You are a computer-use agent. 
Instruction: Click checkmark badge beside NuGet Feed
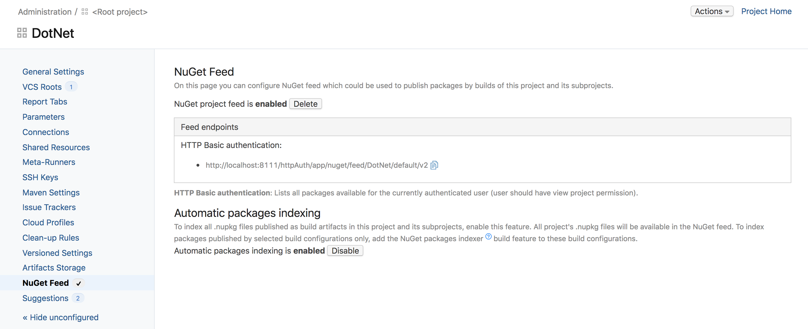78,283
